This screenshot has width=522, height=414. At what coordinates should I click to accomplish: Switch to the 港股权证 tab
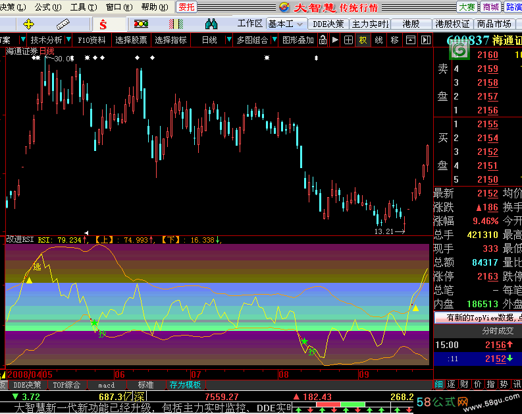pos(452,24)
